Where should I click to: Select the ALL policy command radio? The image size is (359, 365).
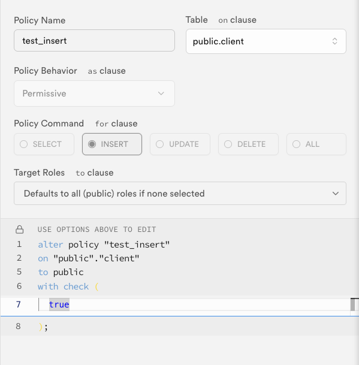[316, 144]
